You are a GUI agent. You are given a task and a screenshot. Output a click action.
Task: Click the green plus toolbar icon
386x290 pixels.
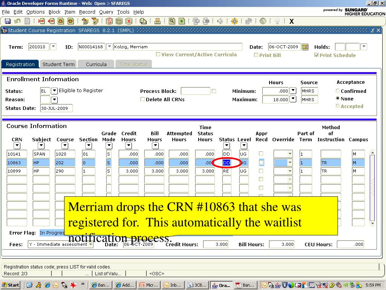point(182,21)
